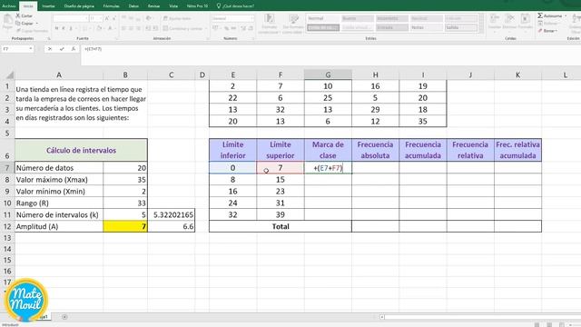Toggle bold formatting (N button)
Image resolution: width=581 pixels, height=327 pixels.
(x=56, y=28)
